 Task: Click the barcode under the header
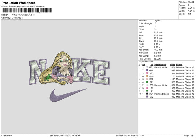27,10
